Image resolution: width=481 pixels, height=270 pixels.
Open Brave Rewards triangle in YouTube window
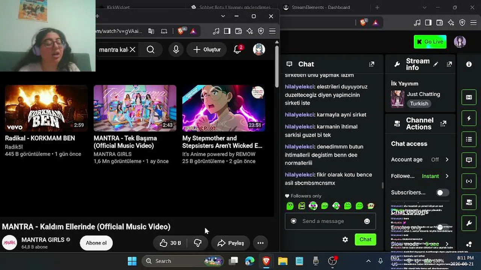[x=193, y=31]
